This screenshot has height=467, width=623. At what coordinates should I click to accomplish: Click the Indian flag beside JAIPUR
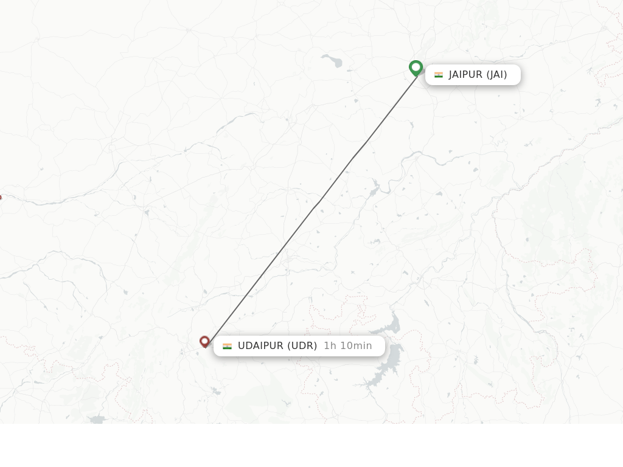(439, 75)
